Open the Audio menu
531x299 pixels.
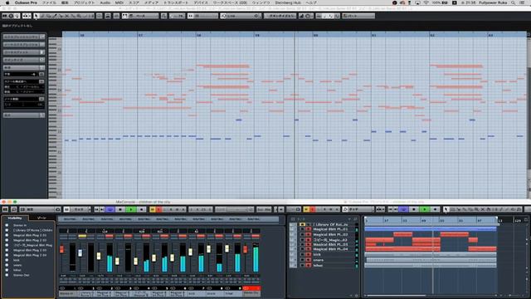105,2
